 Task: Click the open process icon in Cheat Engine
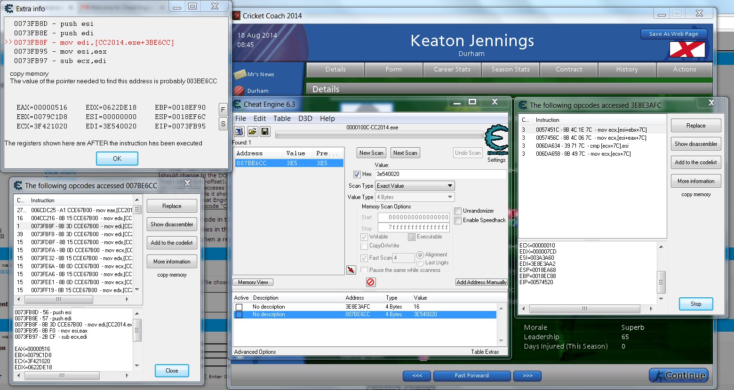(x=239, y=132)
